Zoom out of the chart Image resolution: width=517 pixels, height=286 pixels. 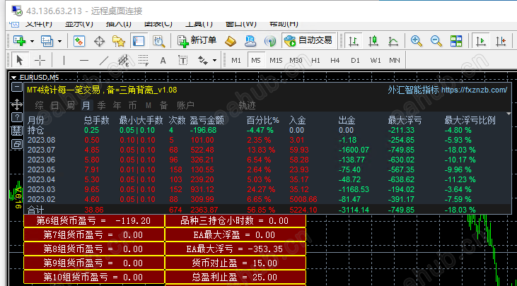coord(436,41)
